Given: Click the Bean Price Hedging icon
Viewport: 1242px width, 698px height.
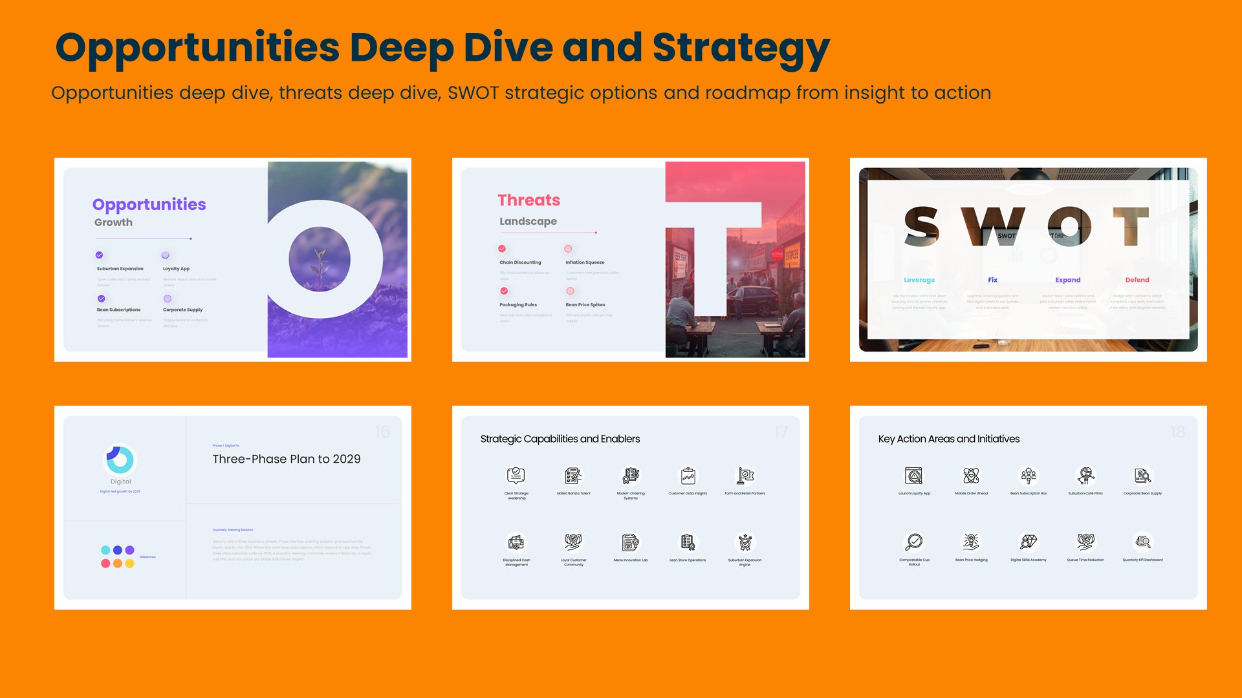Looking at the screenshot, I should tap(971, 542).
